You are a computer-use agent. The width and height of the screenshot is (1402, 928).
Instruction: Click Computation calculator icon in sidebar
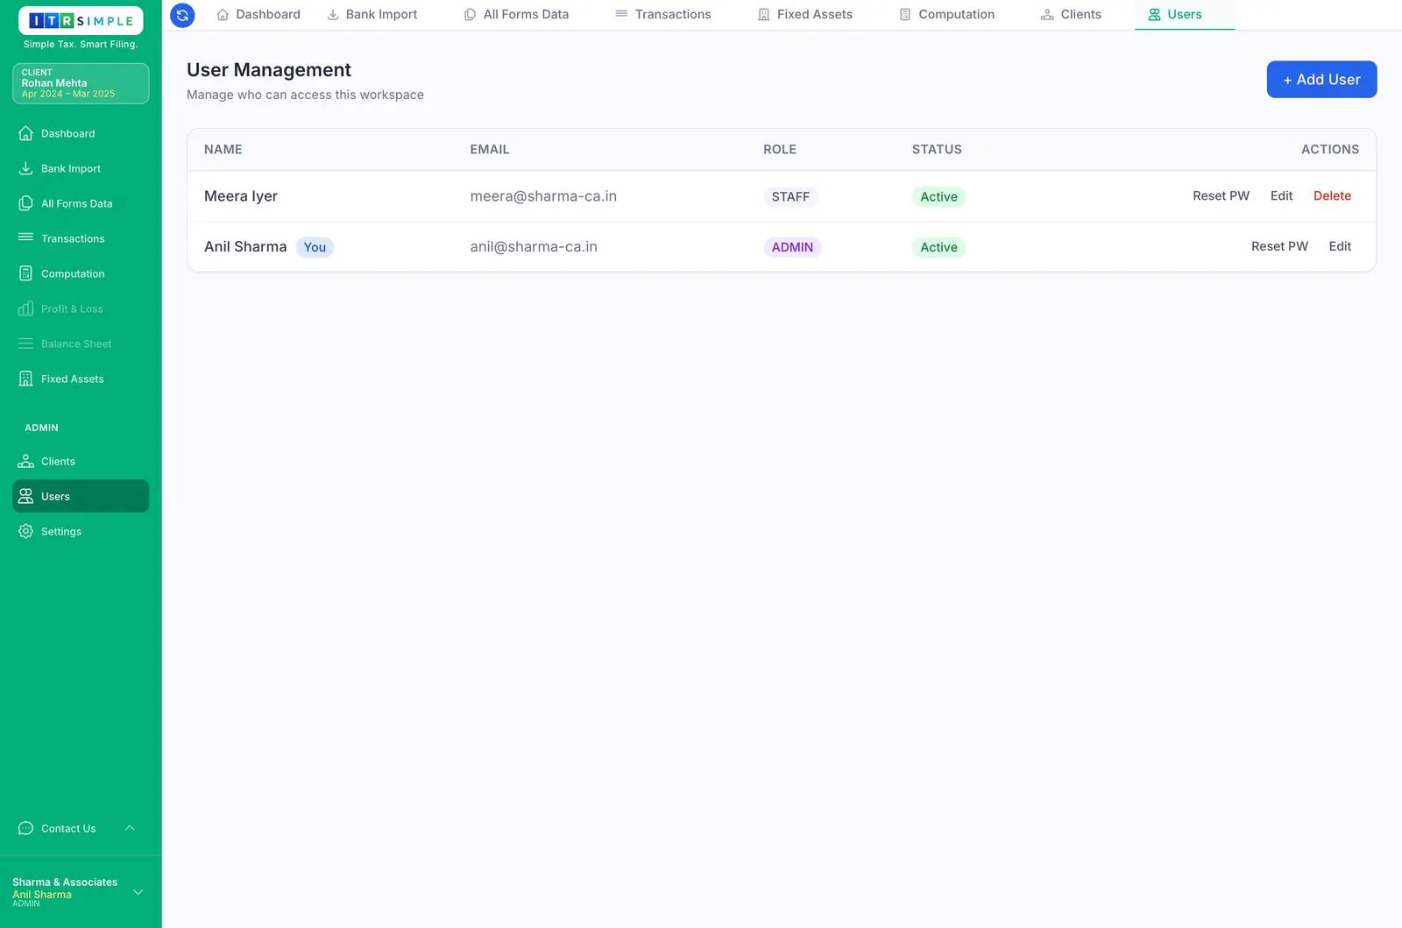tap(26, 273)
